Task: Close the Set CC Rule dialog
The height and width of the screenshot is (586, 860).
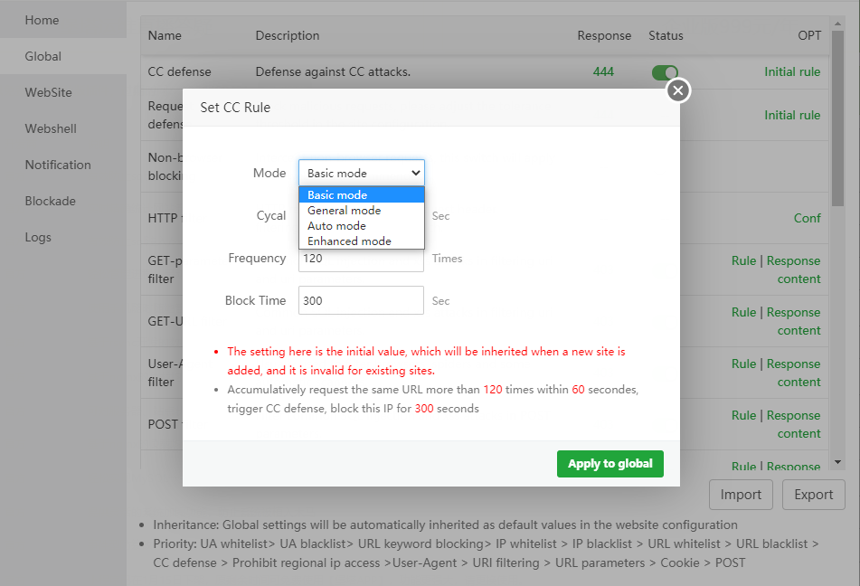Action: coord(678,90)
